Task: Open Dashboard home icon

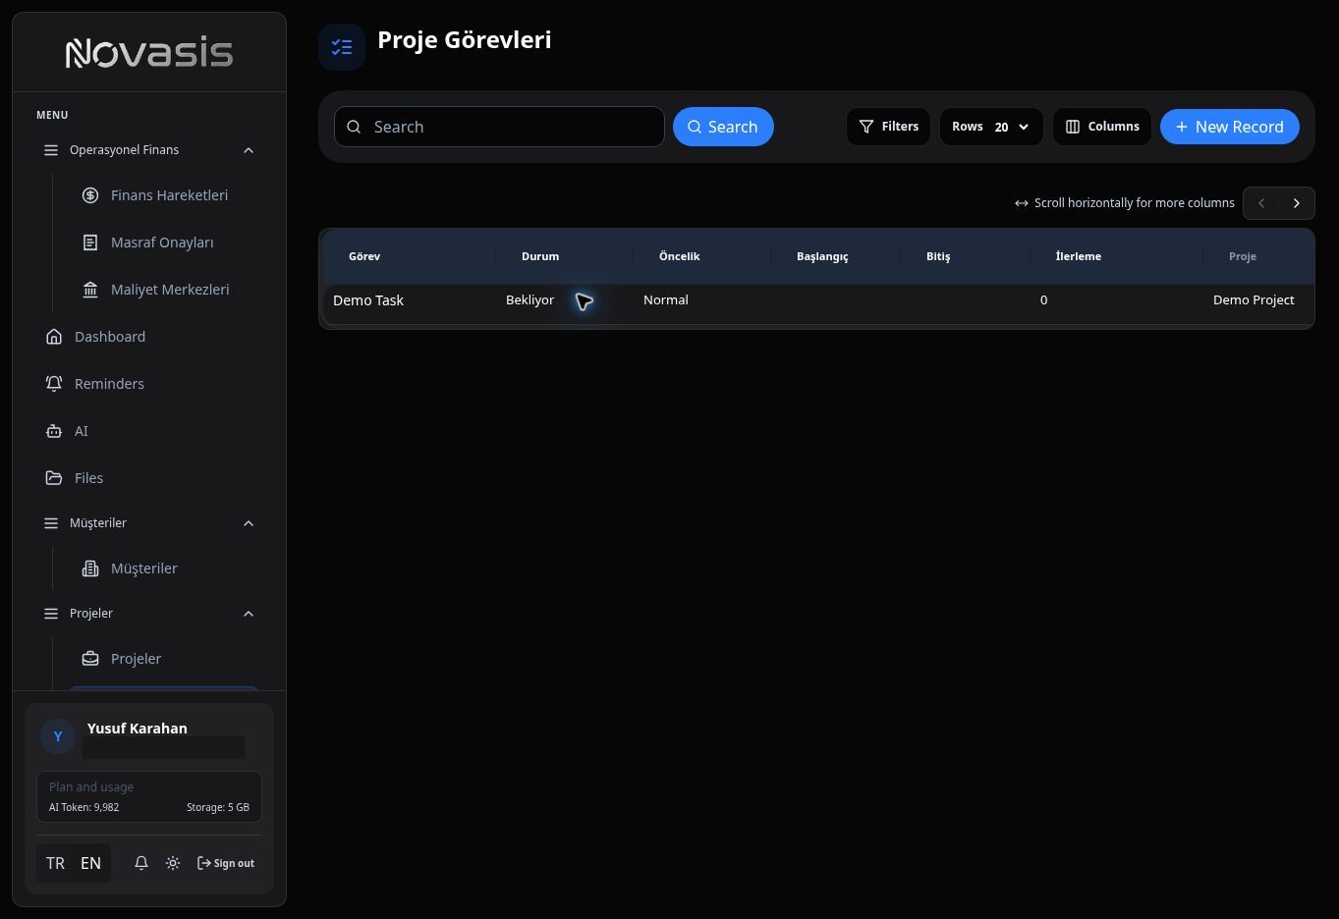Action: point(54,337)
